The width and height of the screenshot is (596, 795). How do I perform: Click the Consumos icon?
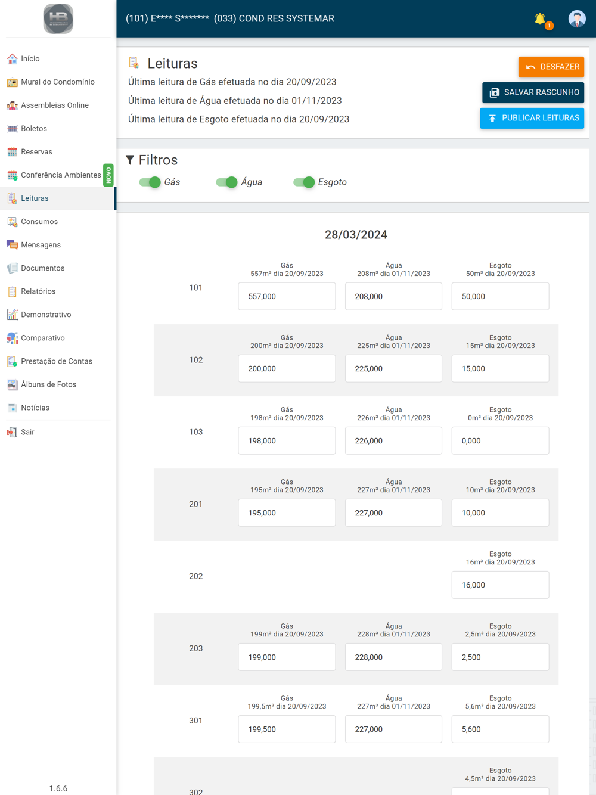click(12, 221)
